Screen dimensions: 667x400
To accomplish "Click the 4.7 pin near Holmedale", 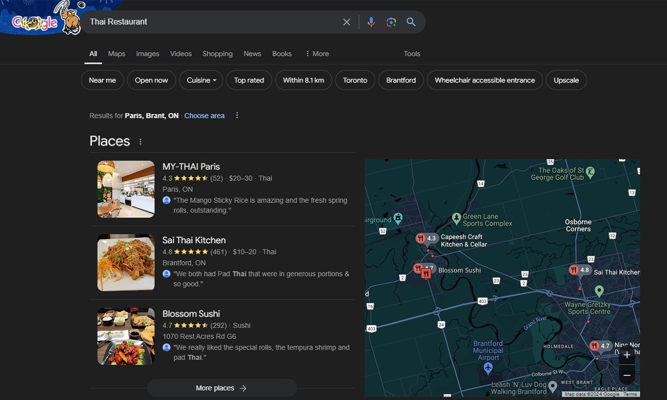I will tap(600, 346).
